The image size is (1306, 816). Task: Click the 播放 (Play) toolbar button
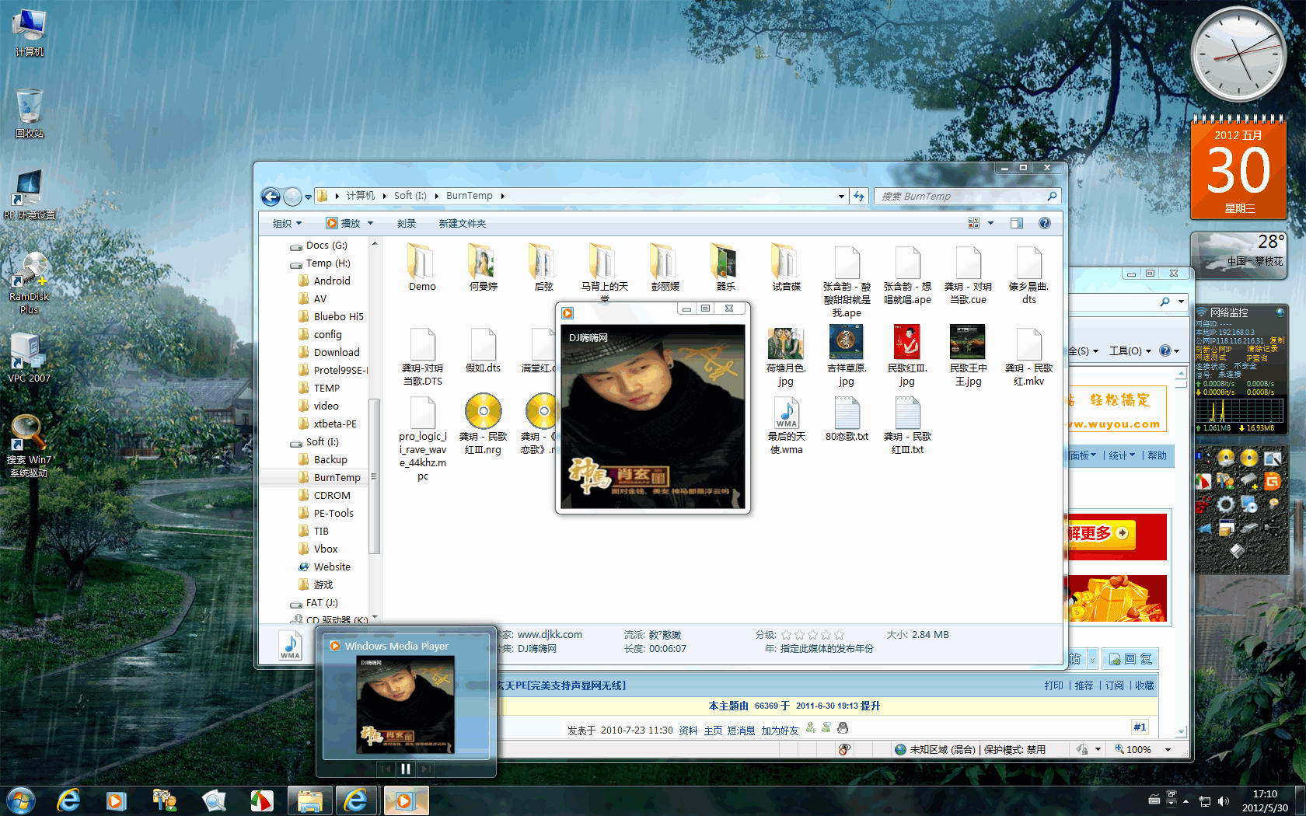[x=343, y=223]
